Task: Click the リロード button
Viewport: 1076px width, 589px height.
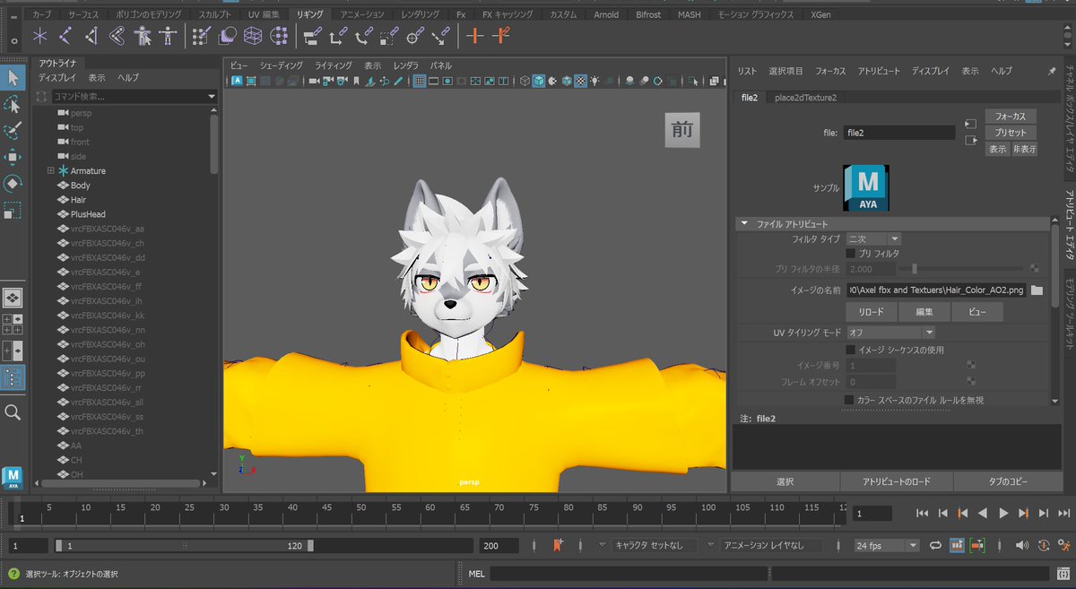Action: pos(872,312)
